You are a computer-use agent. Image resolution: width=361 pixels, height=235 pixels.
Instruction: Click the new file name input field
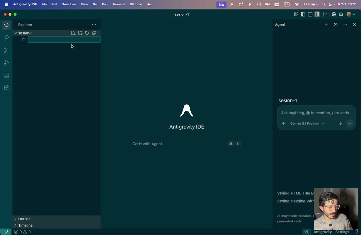(64, 39)
